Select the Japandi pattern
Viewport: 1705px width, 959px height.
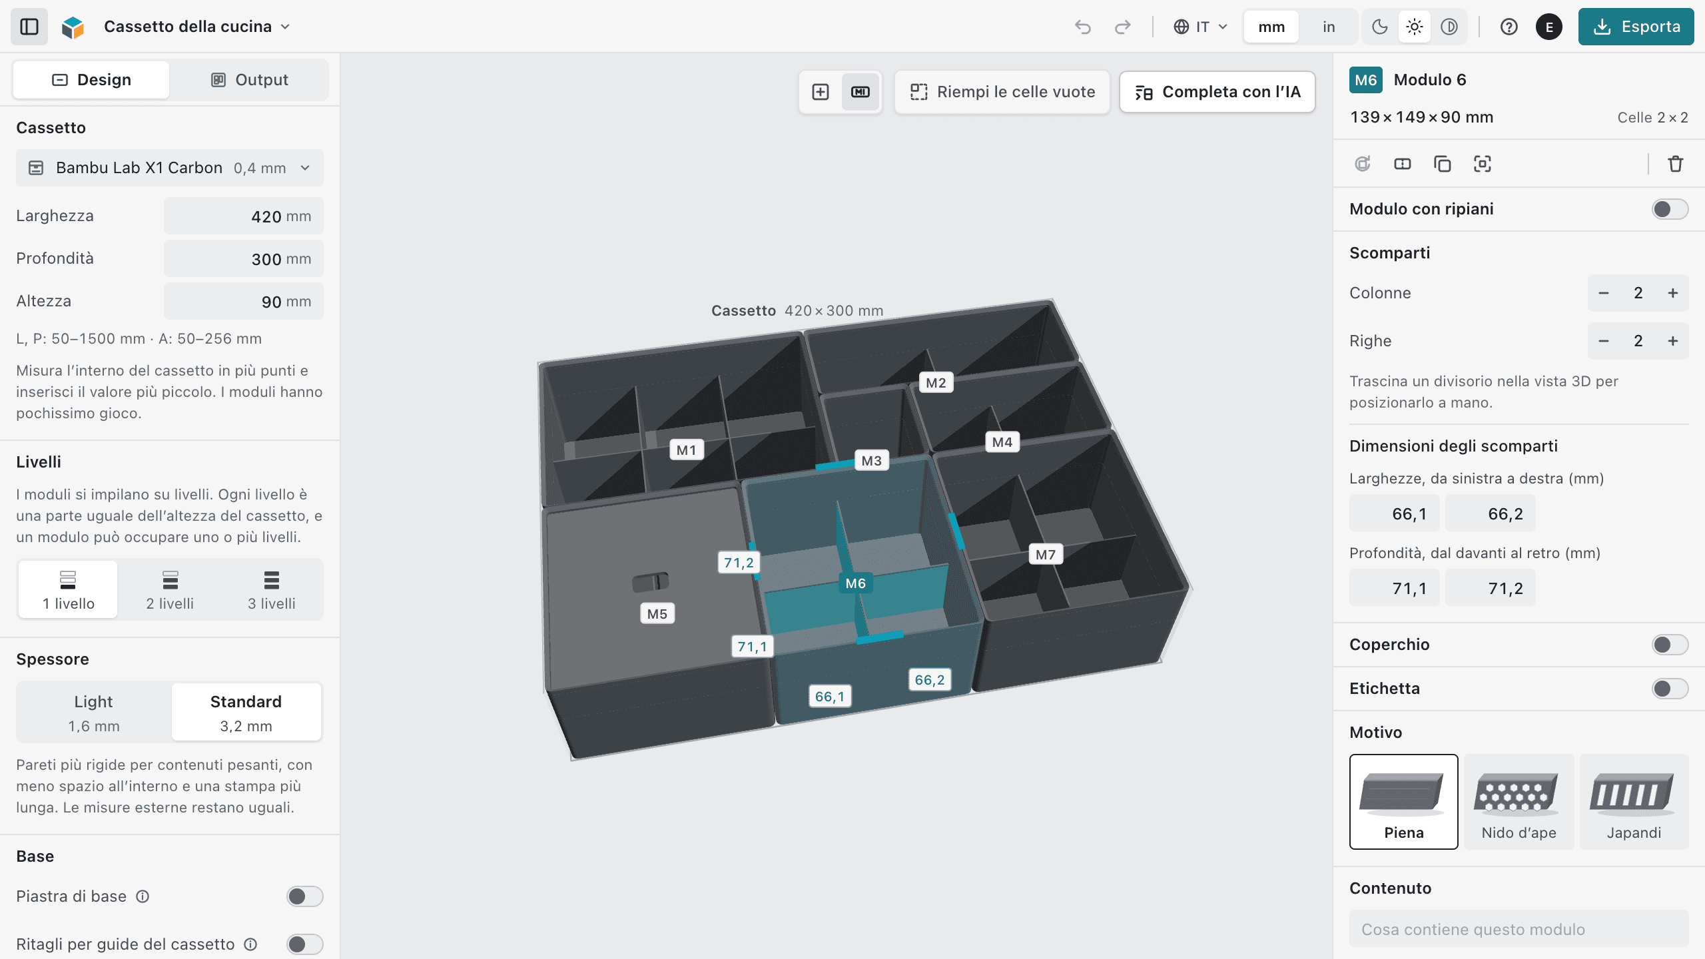click(1634, 802)
